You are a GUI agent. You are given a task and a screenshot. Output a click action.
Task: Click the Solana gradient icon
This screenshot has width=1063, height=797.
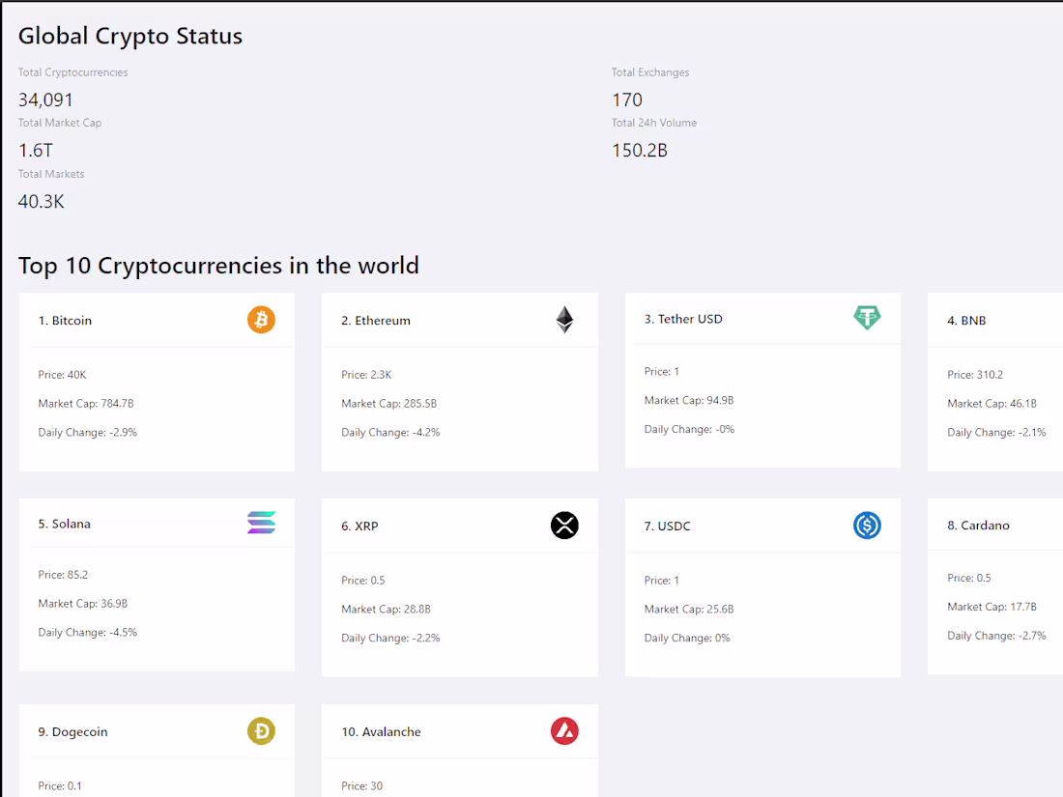click(x=261, y=523)
